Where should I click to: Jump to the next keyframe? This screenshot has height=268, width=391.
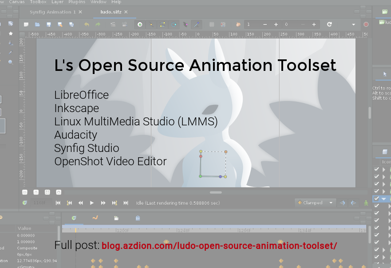(115, 203)
